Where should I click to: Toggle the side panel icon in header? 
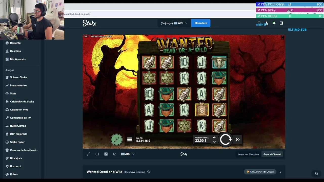click(x=281, y=23)
